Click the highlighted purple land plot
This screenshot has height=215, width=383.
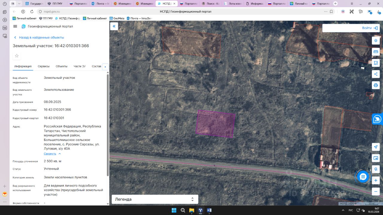coord(215,124)
